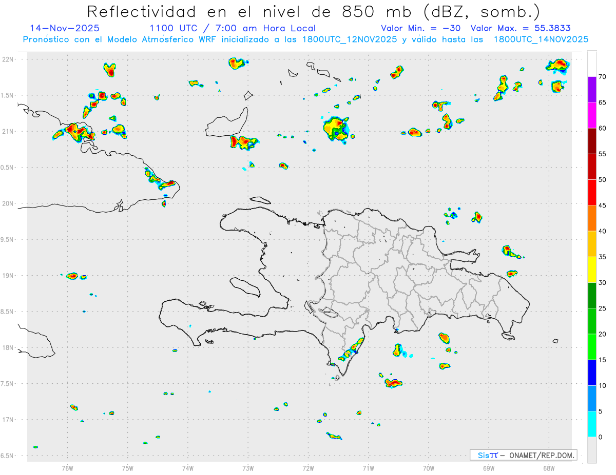Click the magenta 60–65 dBZ color band
Screen dimensions: 616x475
coord(592,115)
